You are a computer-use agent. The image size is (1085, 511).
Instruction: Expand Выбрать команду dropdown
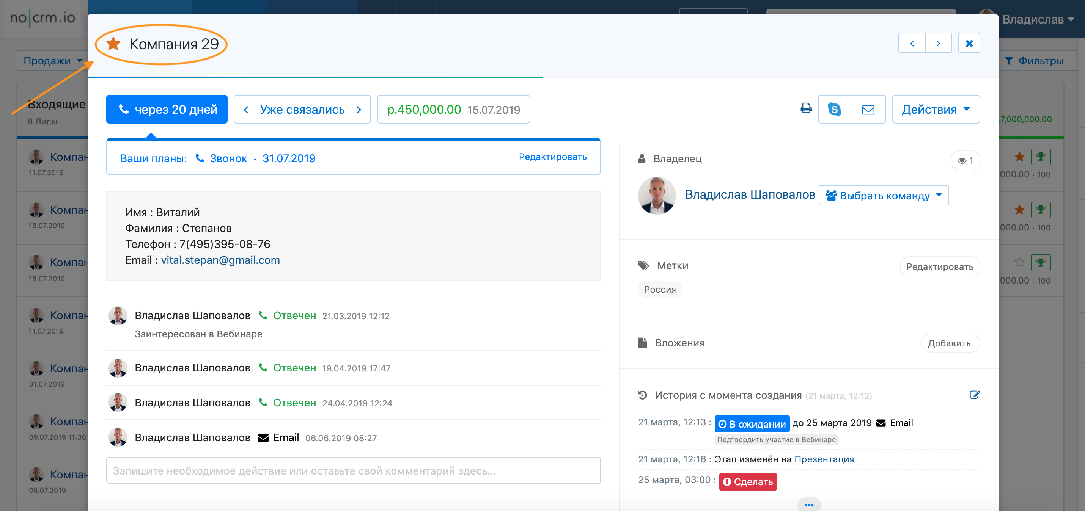point(883,196)
